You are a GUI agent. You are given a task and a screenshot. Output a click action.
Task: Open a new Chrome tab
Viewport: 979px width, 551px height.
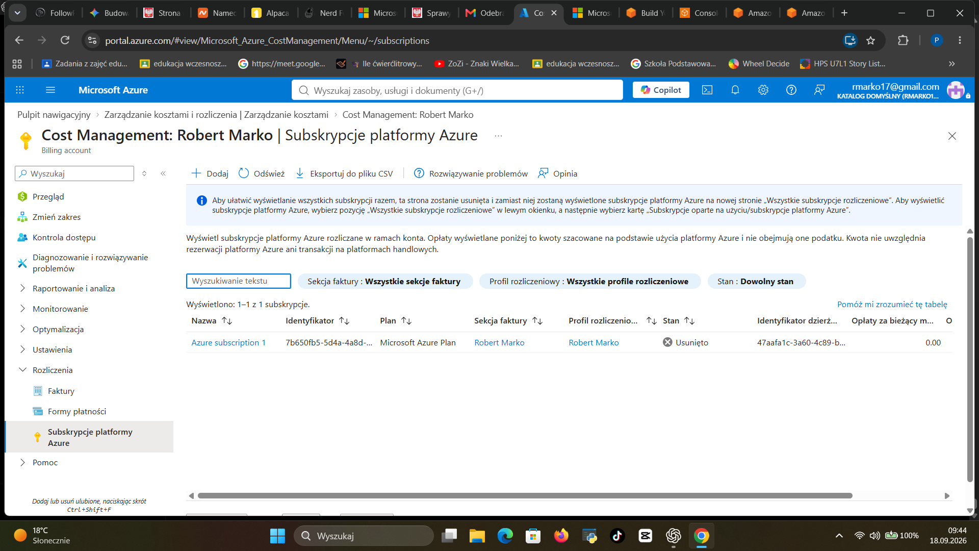tap(844, 13)
